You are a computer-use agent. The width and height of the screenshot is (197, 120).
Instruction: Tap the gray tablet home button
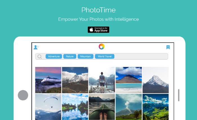click(23, 95)
